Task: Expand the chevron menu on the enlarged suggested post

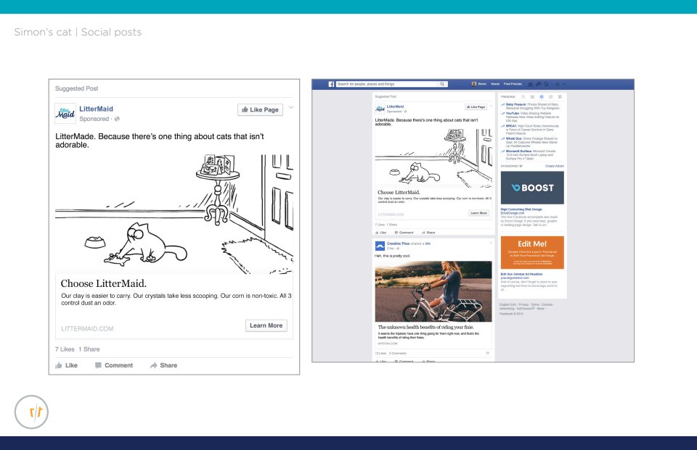Action: click(291, 108)
